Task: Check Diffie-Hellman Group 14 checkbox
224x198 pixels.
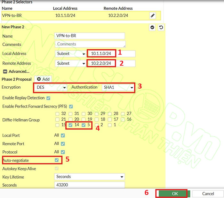Action: (x=70, y=125)
